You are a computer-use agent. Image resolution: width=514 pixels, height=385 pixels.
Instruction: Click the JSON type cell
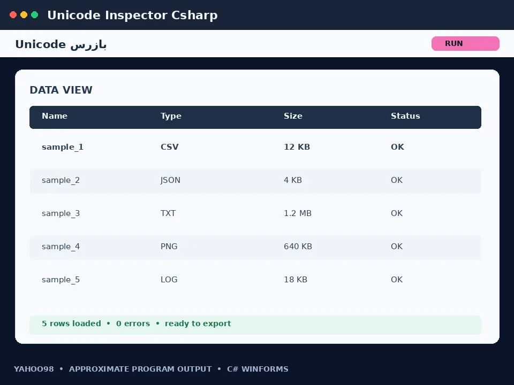pyautogui.click(x=170, y=180)
